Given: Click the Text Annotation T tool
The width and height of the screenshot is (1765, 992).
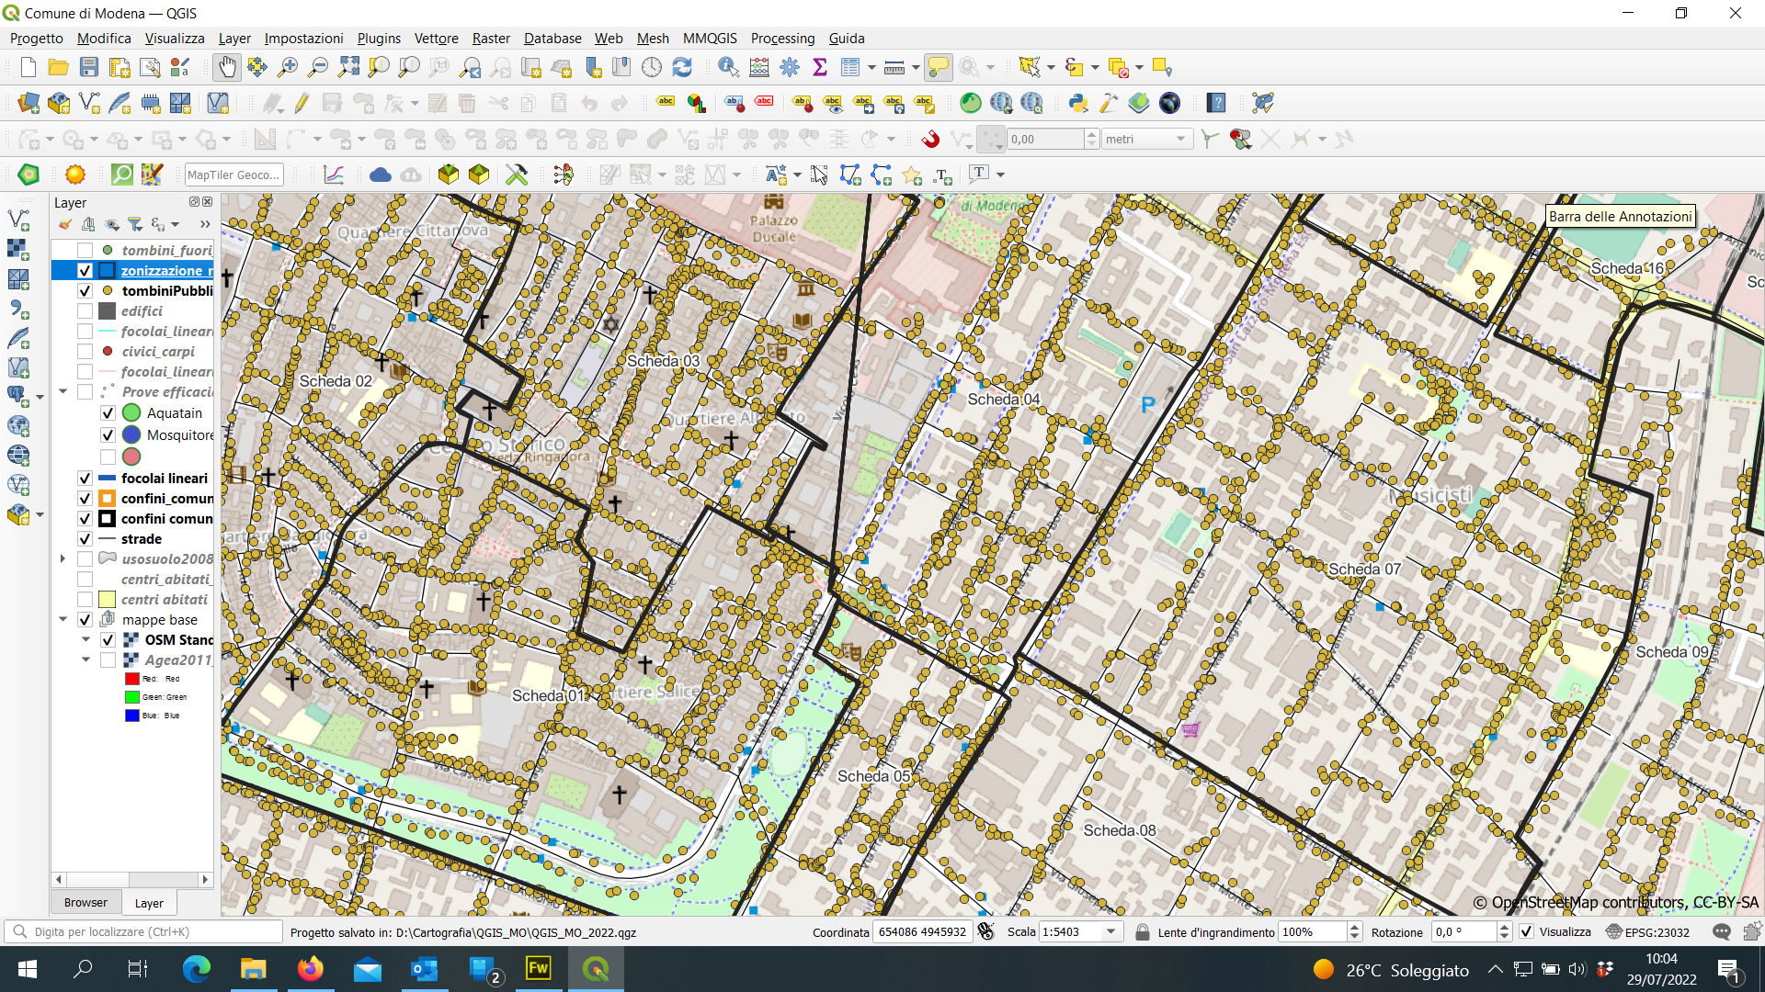Looking at the screenshot, I should [x=979, y=175].
